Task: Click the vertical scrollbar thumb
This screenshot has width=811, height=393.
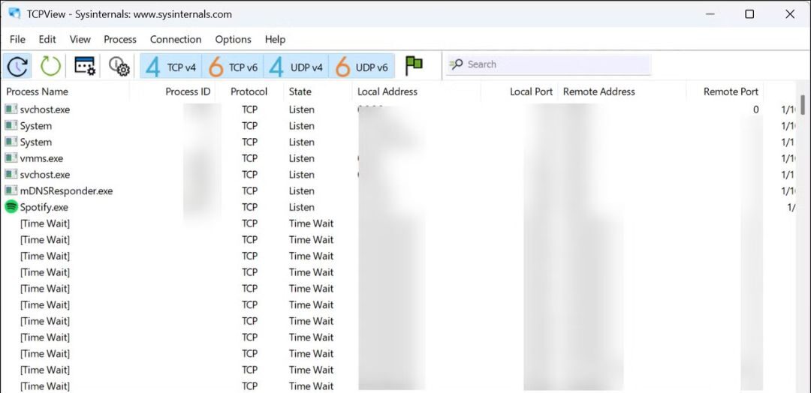Action: coord(803,104)
